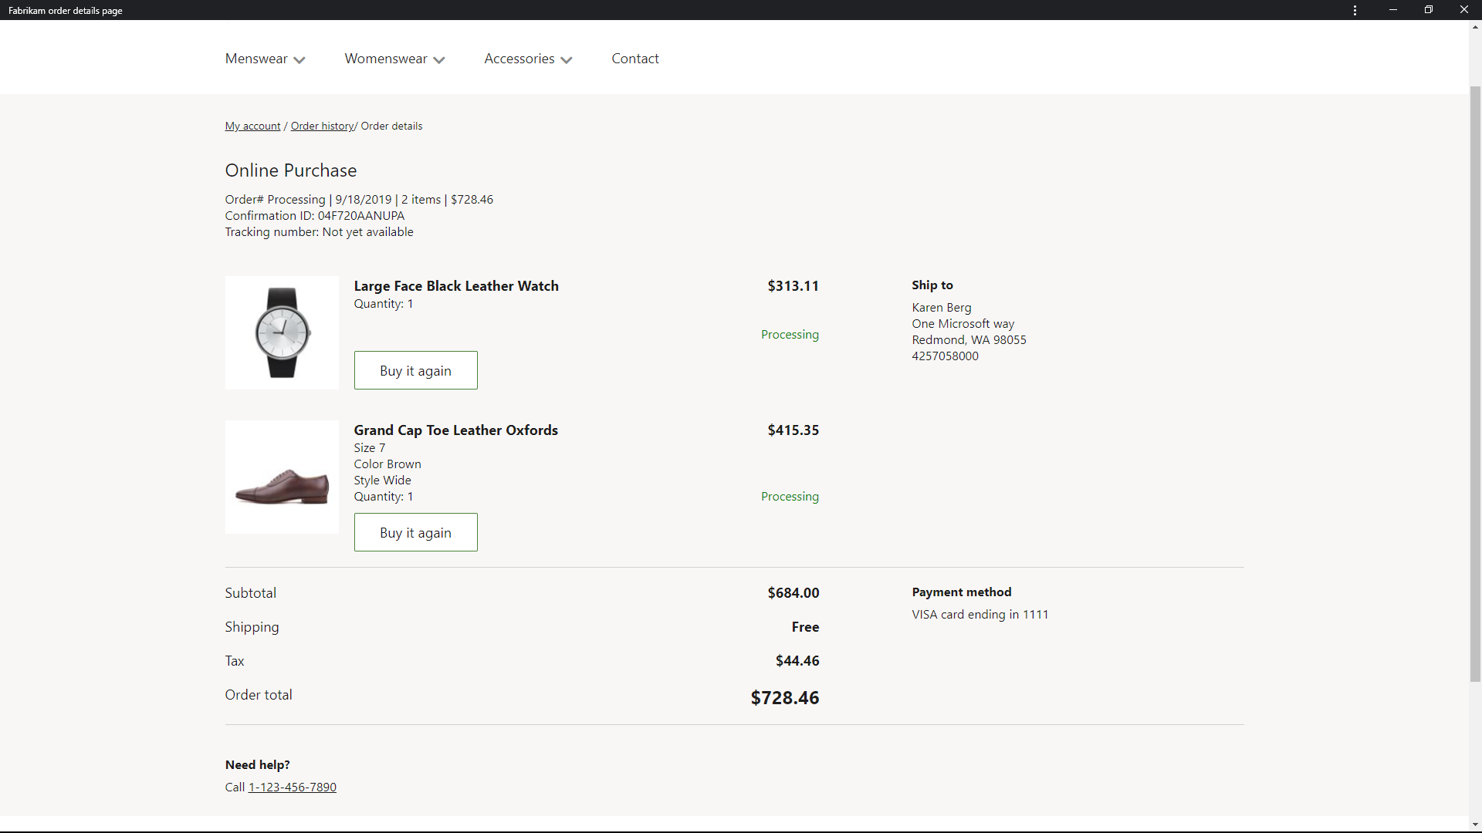The width and height of the screenshot is (1482, 833).
Task: Click the close window icon
Action: [x=1463, y=10]
